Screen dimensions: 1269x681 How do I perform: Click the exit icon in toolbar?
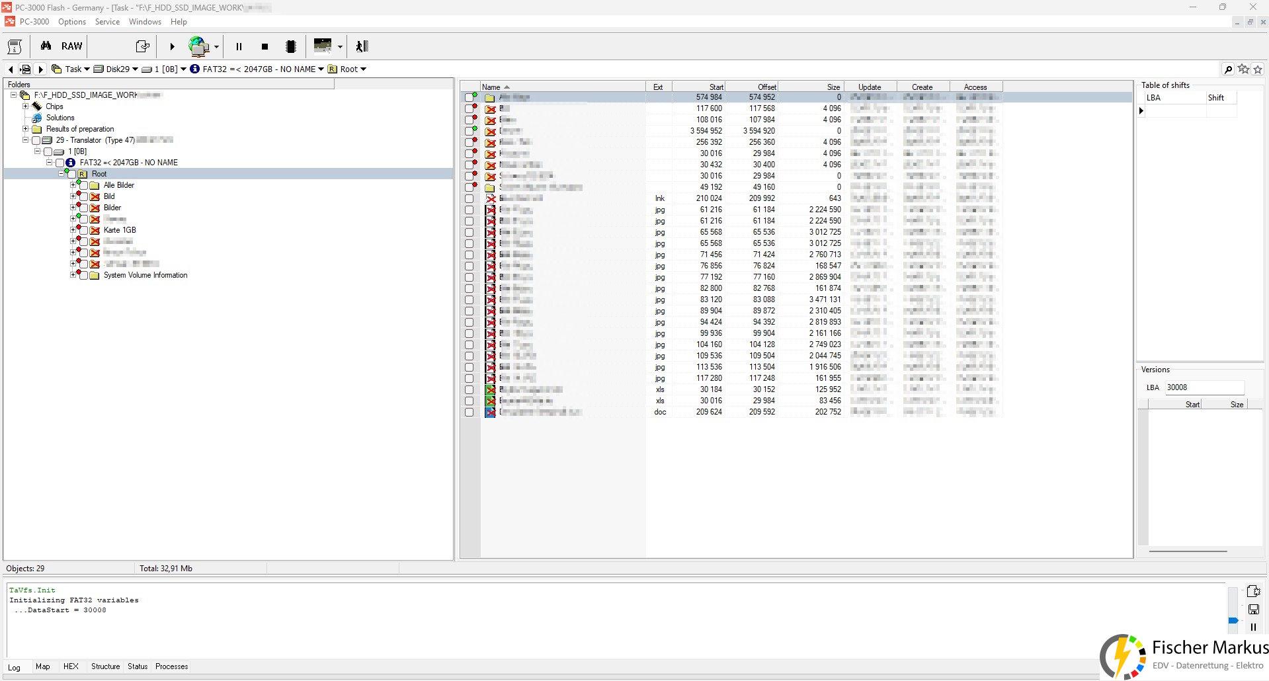tap(362, 46)
